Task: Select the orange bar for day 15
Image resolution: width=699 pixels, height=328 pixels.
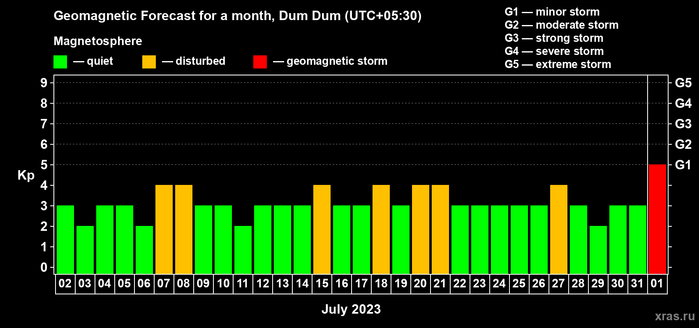Action: (x=322, y=229)
